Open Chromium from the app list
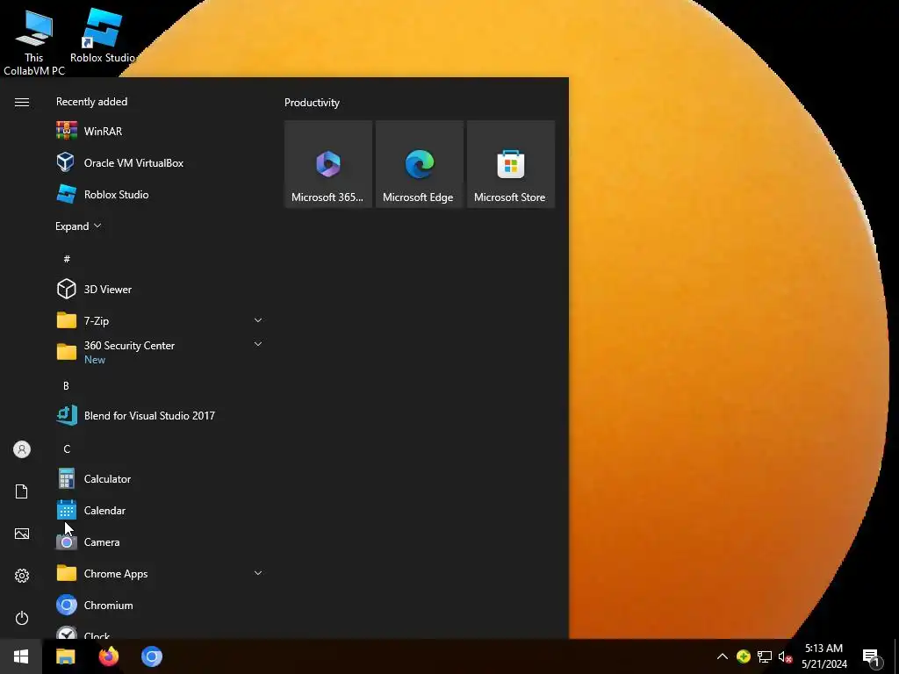899x674 pixels. tap(160, 606)
